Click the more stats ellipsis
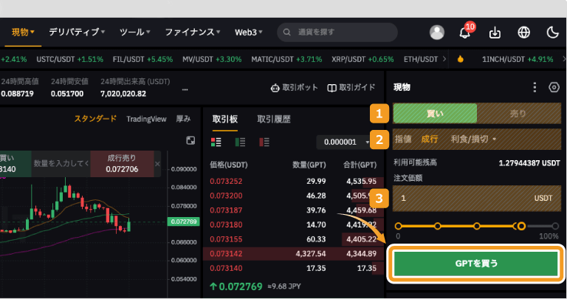 tap(185, 89)
